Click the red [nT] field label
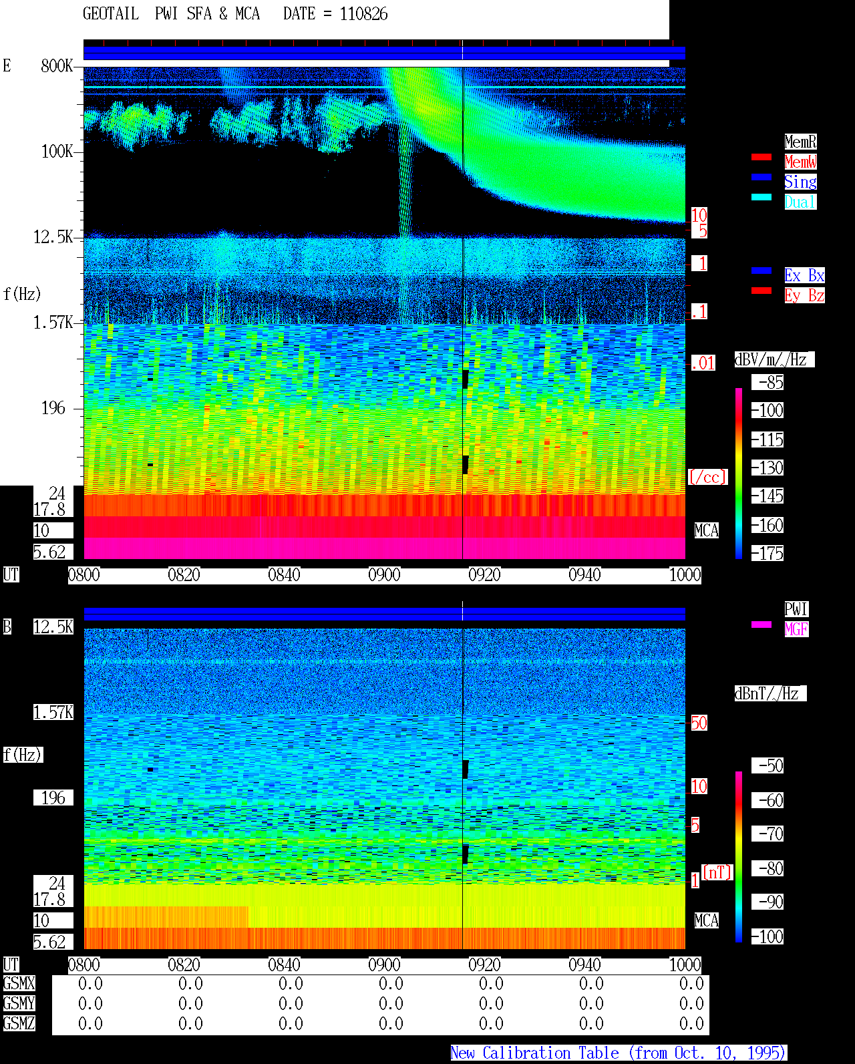The height and width of the screenshot is (1064, 855). [717, 872]
